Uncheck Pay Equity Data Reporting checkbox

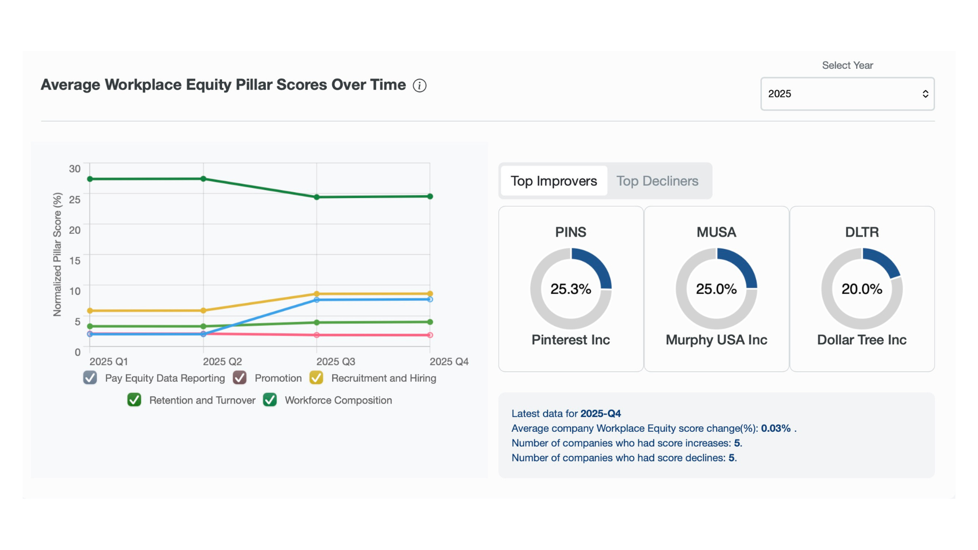point(90,378)
